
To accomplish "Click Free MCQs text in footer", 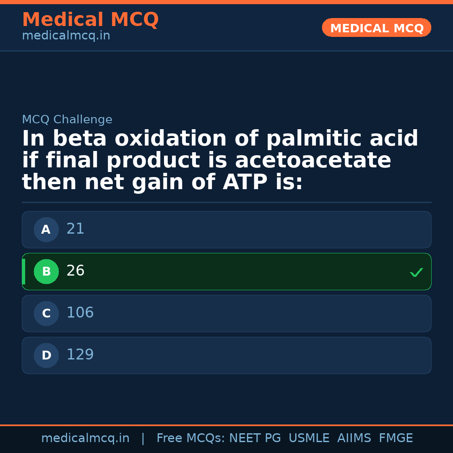I will [190, 438].
